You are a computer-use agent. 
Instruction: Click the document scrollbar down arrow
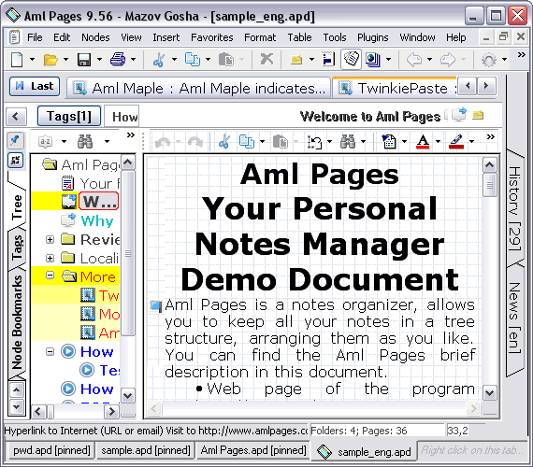tap(489, 393)
